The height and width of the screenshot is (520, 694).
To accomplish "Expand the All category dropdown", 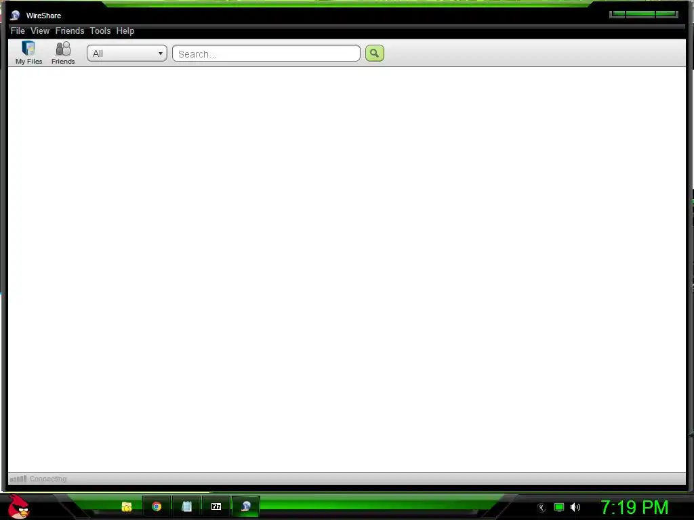I will [x=127, y=53].
